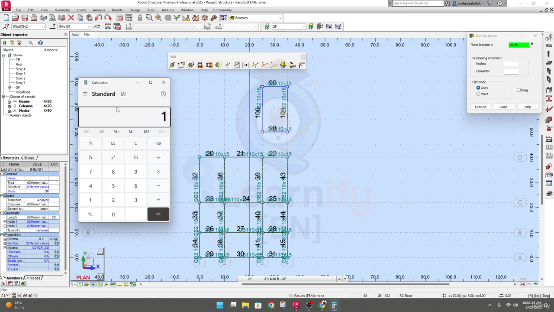Viewport: 554px width, 312px height.
Task: Click the Divide bars tool icon
Action: 246,65
